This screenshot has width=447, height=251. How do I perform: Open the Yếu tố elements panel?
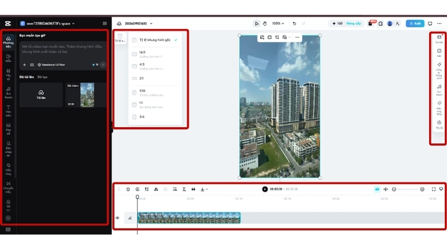coord(8,75)
